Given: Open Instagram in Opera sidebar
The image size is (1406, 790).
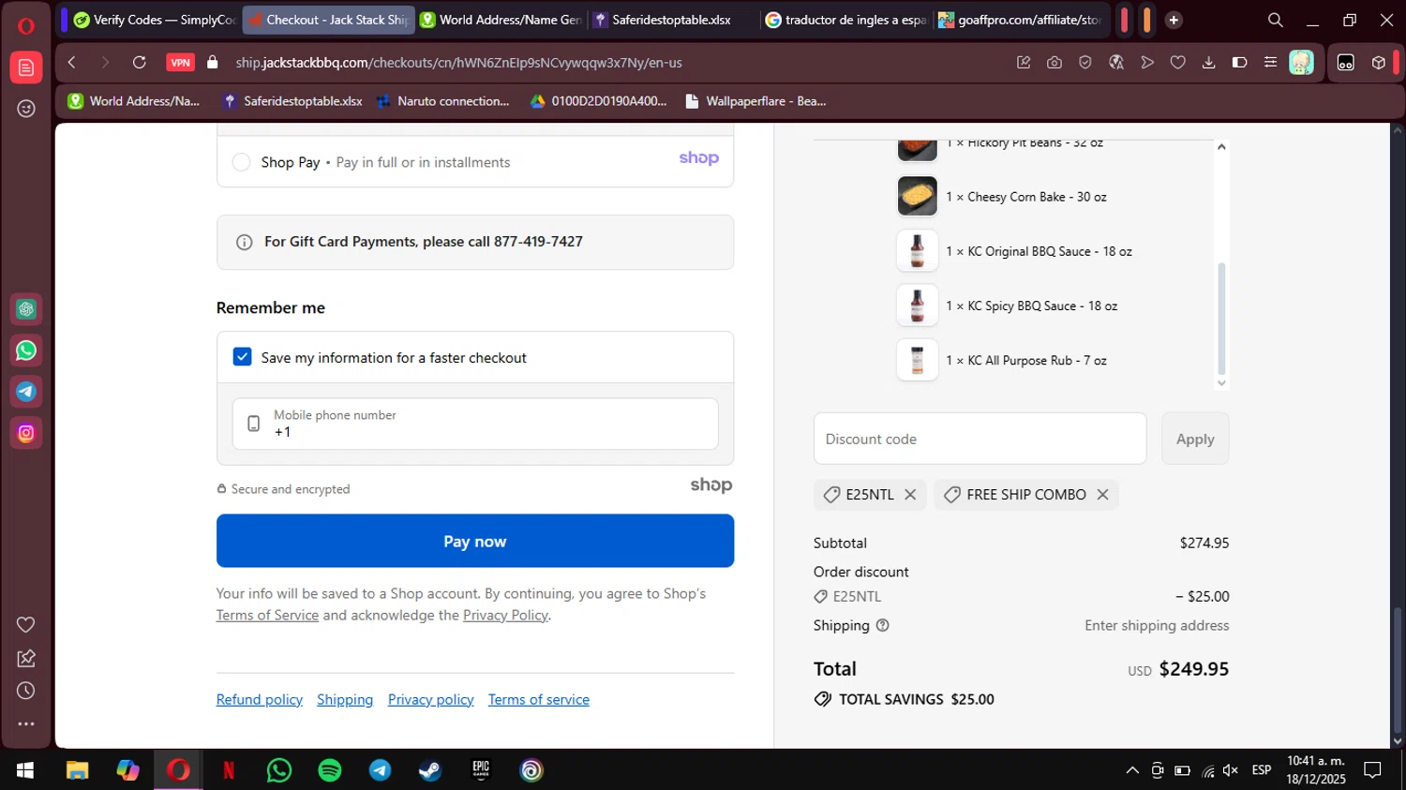Looking at the screenshot, I should [x=26, y=433].
